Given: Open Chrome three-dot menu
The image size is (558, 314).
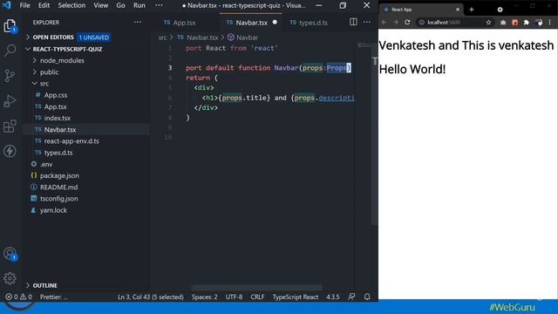Looking at the screenshot, I should [550, 22].
